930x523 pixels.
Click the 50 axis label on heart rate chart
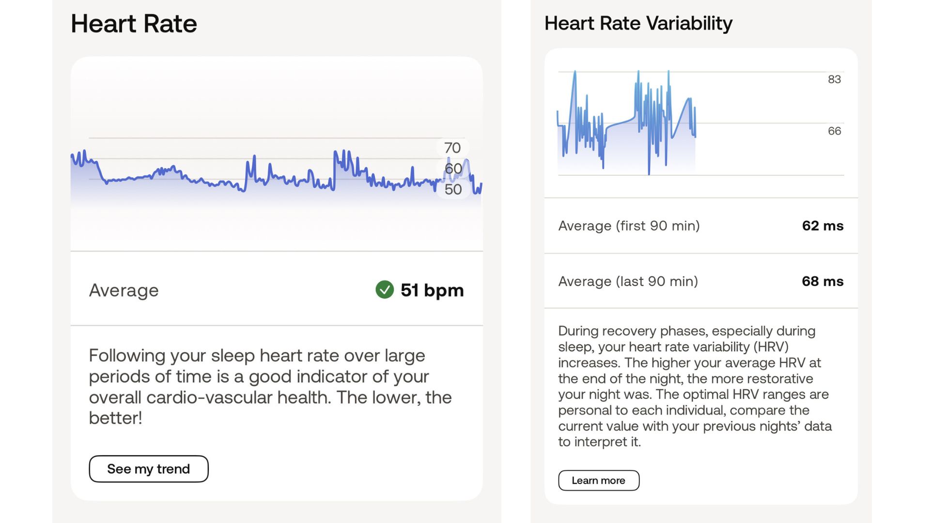tap(453, 189)
